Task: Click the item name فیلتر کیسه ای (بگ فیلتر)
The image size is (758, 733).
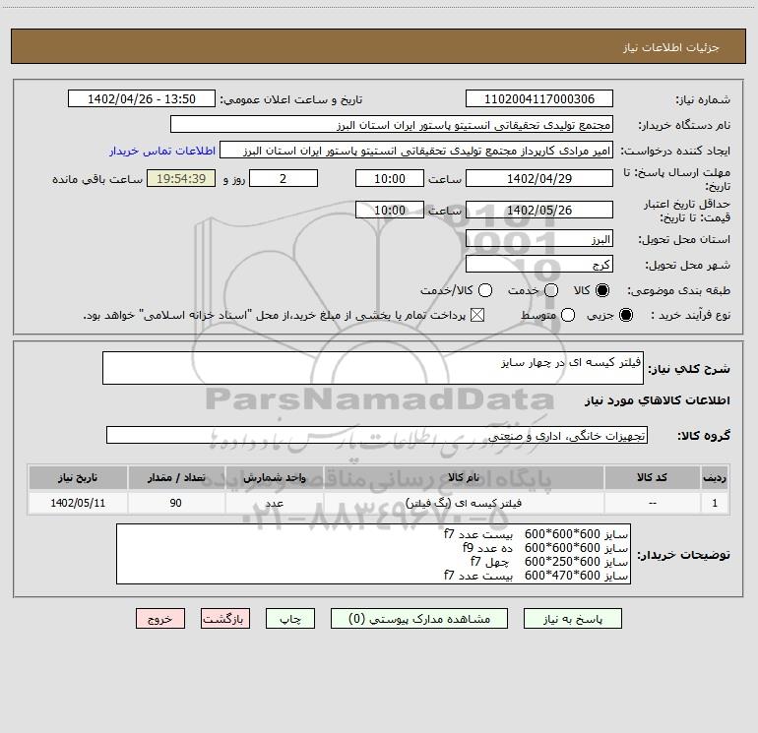Action: point(464,503)
